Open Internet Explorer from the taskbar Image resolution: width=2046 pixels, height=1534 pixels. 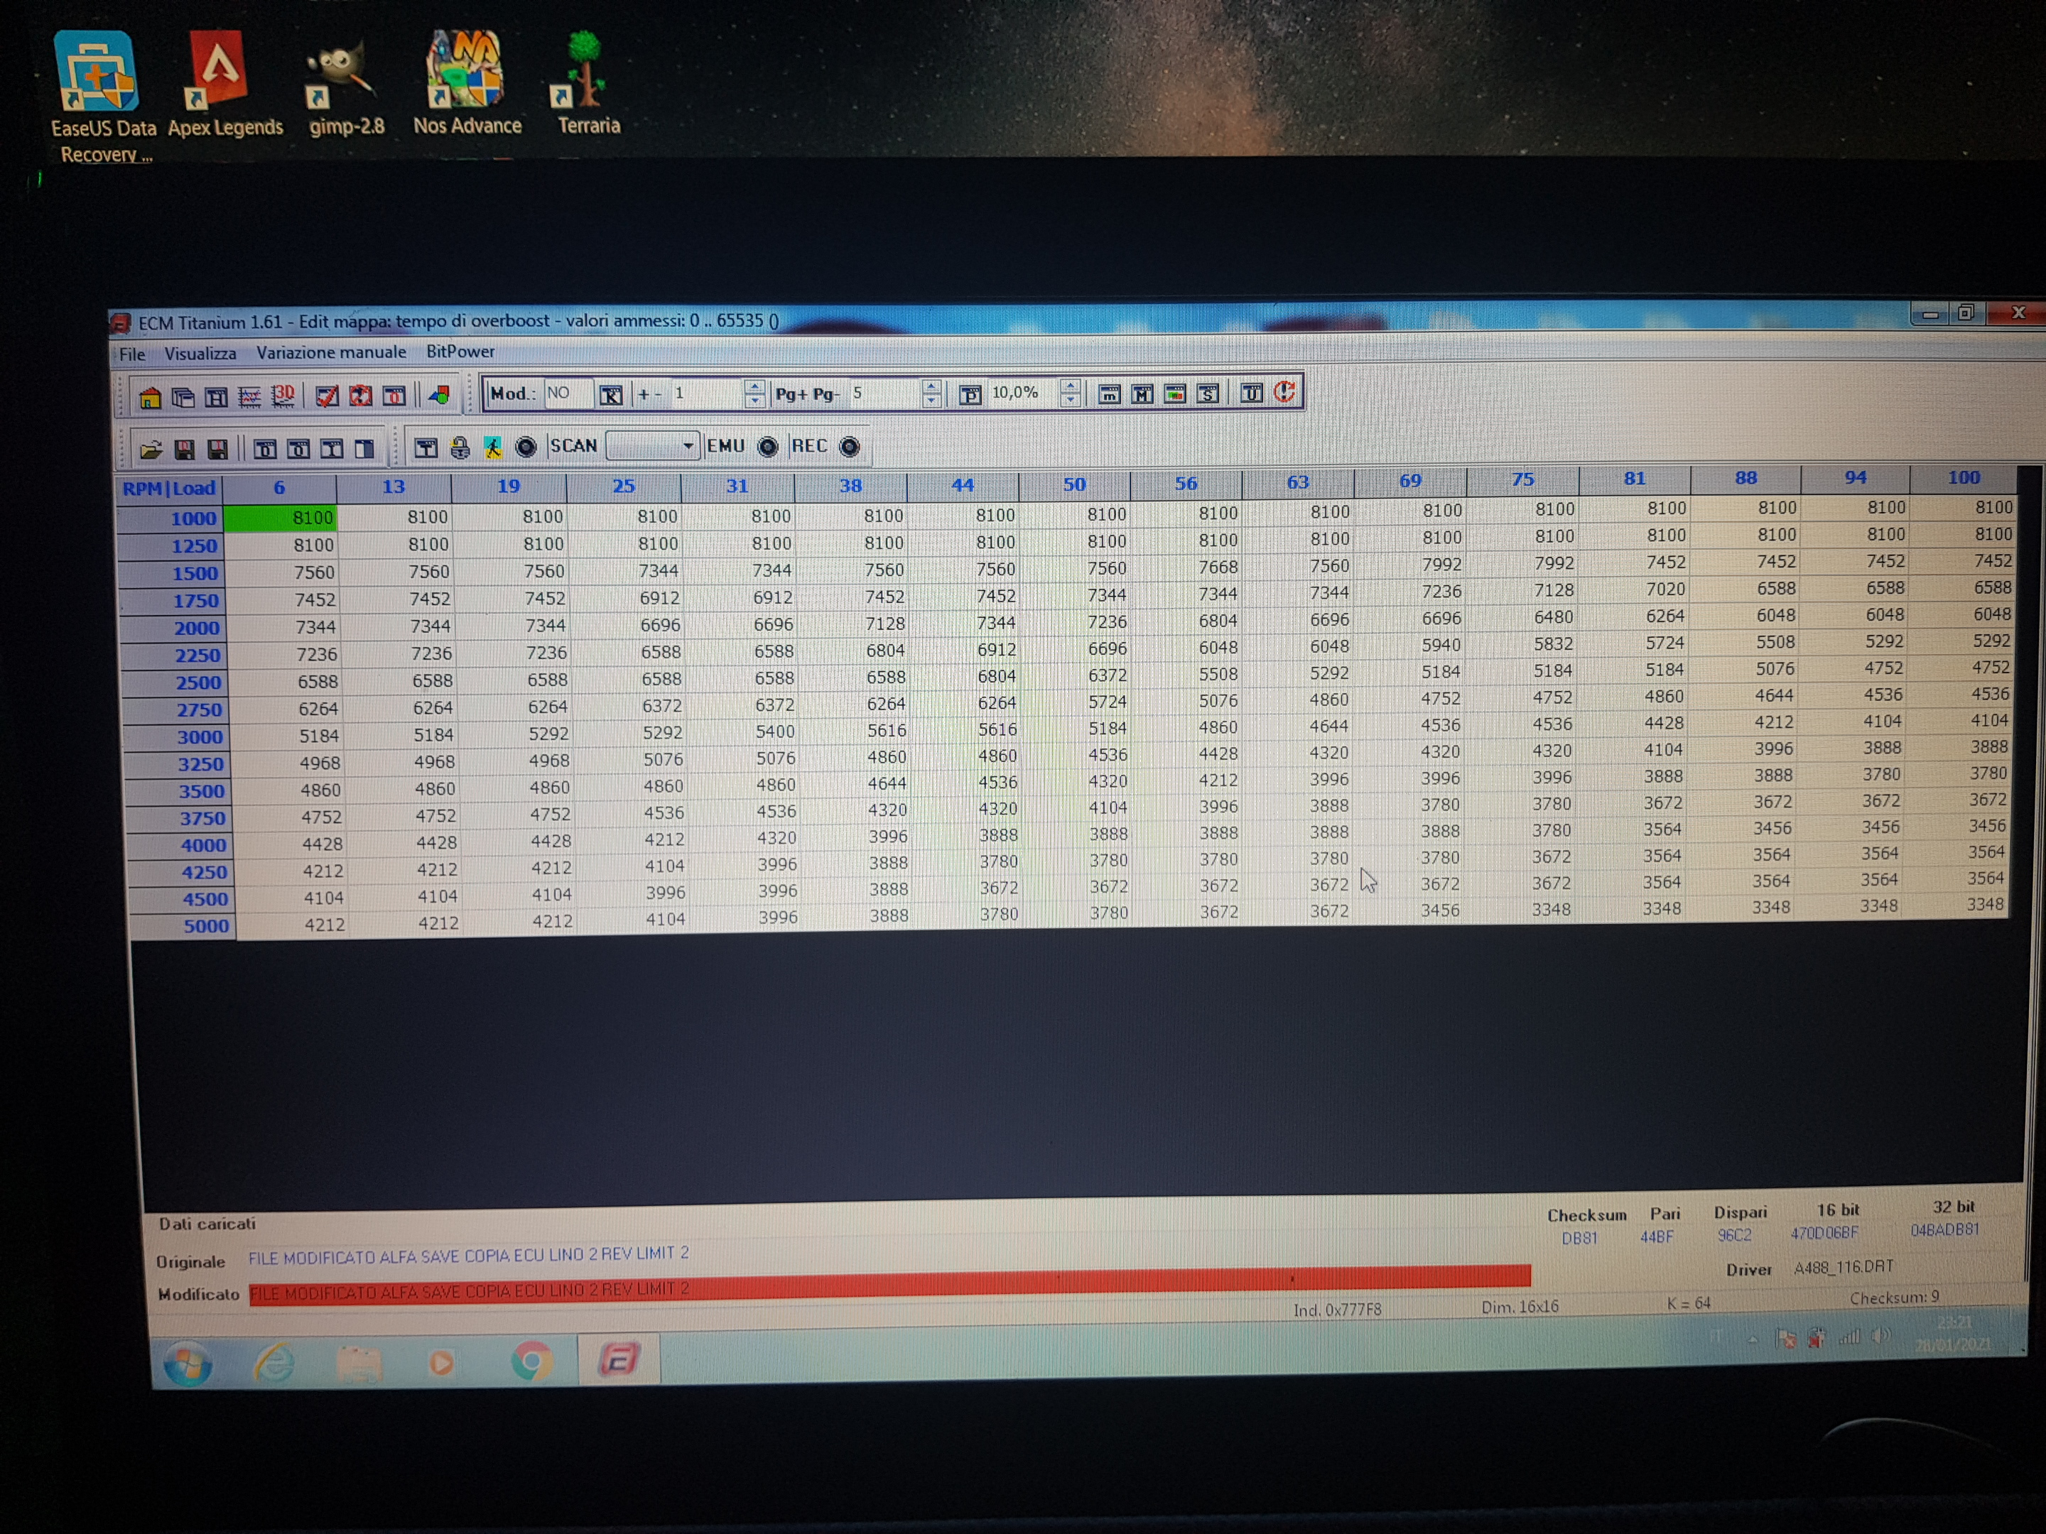(x=275, y=1362)
